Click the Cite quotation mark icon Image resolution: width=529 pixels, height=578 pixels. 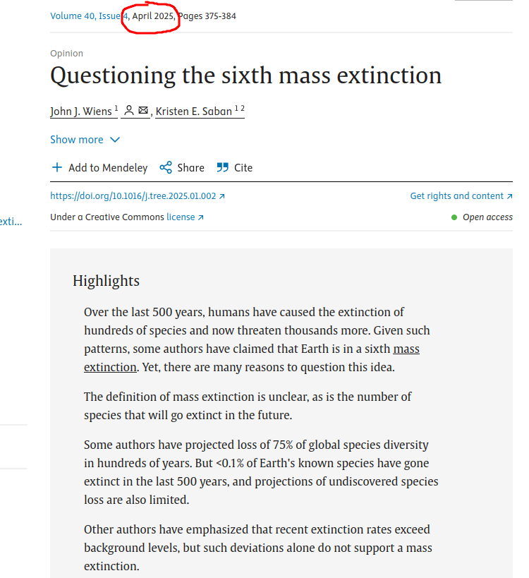(x=223, y=168)
